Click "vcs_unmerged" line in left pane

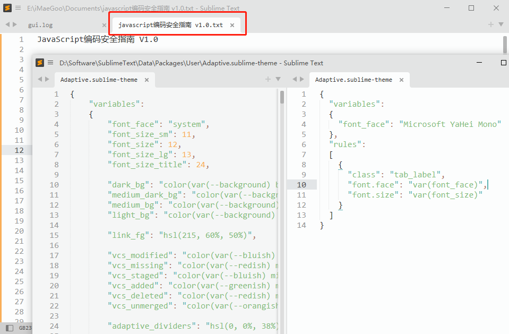point(193,306)
